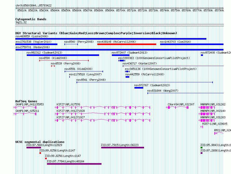Click the HNRNPK|NM_031262 transcript label
The image size is (231, 174).
213,105
